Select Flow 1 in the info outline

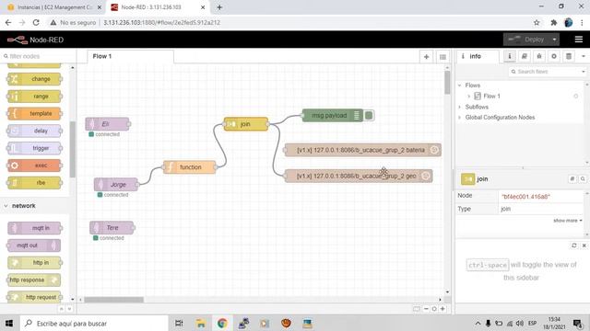point(491,96)
